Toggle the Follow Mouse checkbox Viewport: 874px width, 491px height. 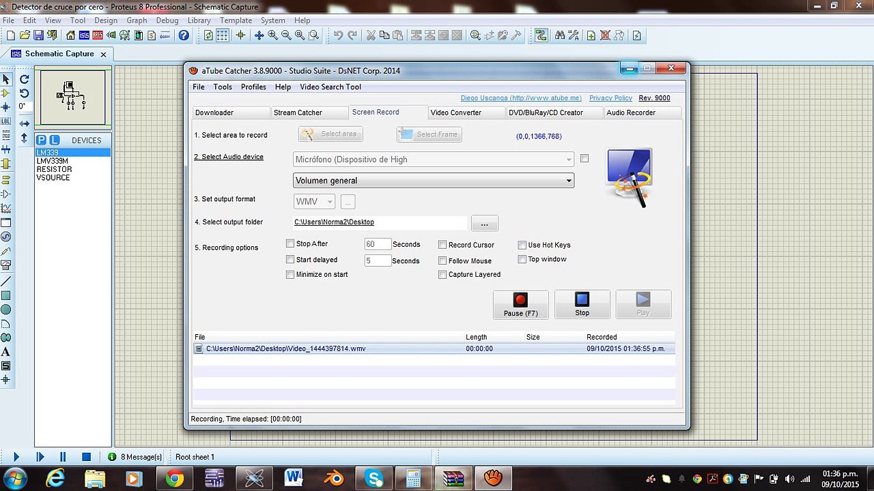click(x=442, y=261)
